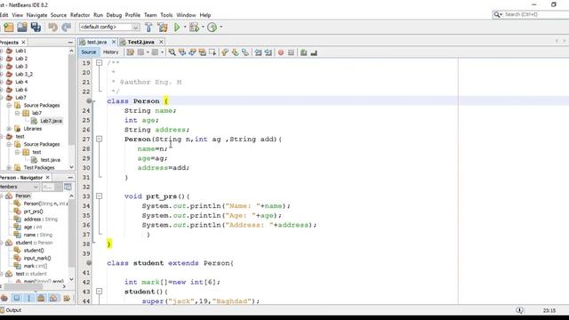This screenshot has width=569, height=320.
Task: Click the Build Project hammer icon
Action: 148,28
